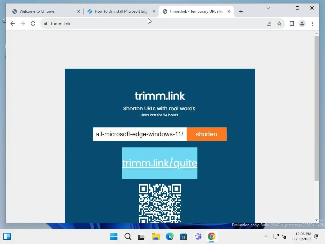Open the trimm.link/quite shortened link
This screenshot has height=244, width=325.
[160, 163]
